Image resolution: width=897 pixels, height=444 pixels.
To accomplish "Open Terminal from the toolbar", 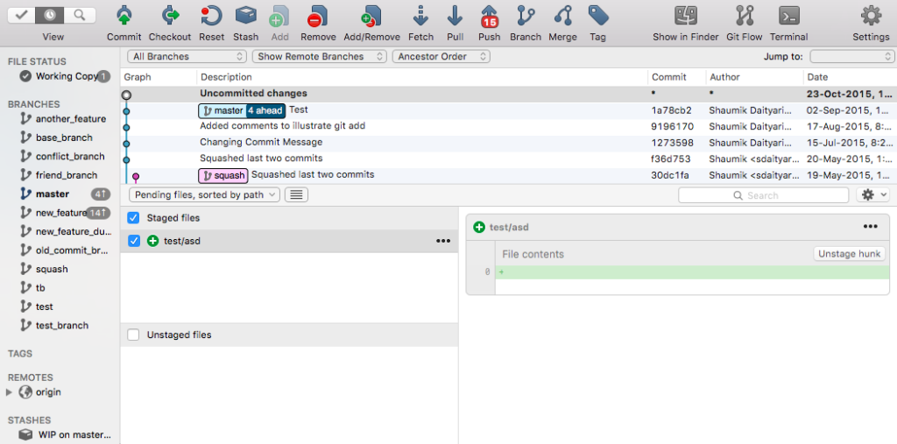I will point(788,17).
